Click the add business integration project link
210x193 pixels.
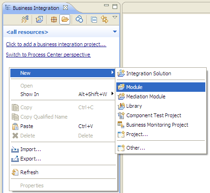pyautogui.click(x=56, y=44)
